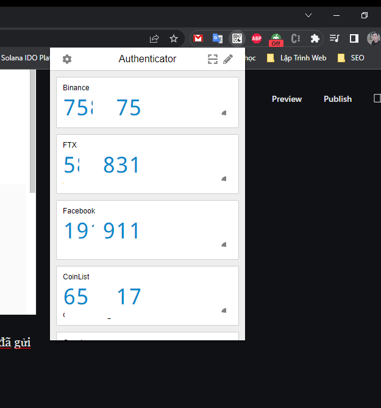The height and width of the screenshot is (408, 381).
Task: Click Facebook timer sector icon
Action: (224, 245)
